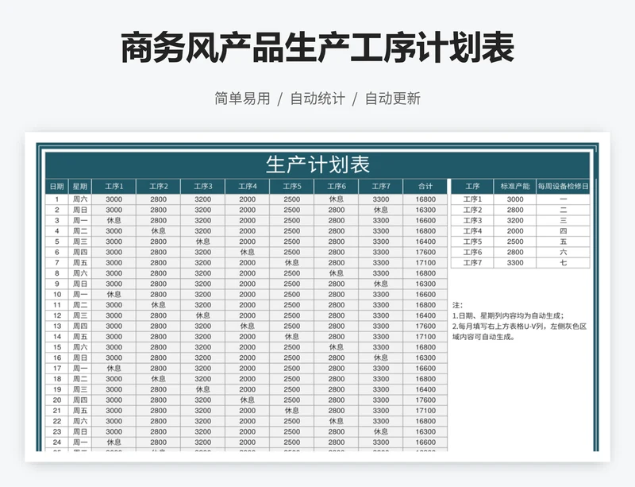Select total 17600 in date 6 row
Screen dimensions: 635x487
pyautogui.click(x=425, y=252)
